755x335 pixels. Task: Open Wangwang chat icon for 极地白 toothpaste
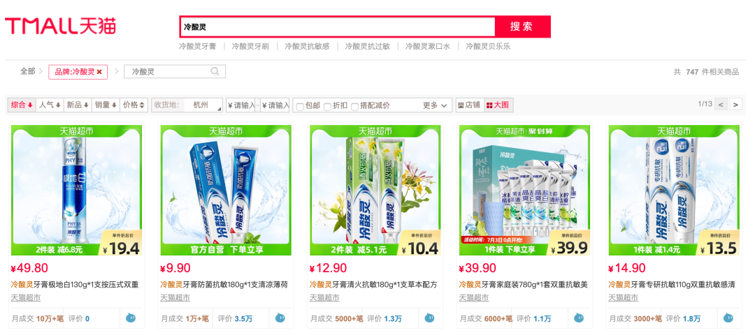point(131,318)
